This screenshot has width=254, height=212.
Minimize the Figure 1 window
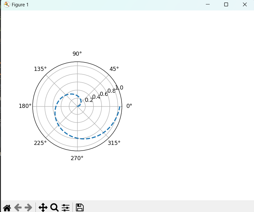pos(207,4)
